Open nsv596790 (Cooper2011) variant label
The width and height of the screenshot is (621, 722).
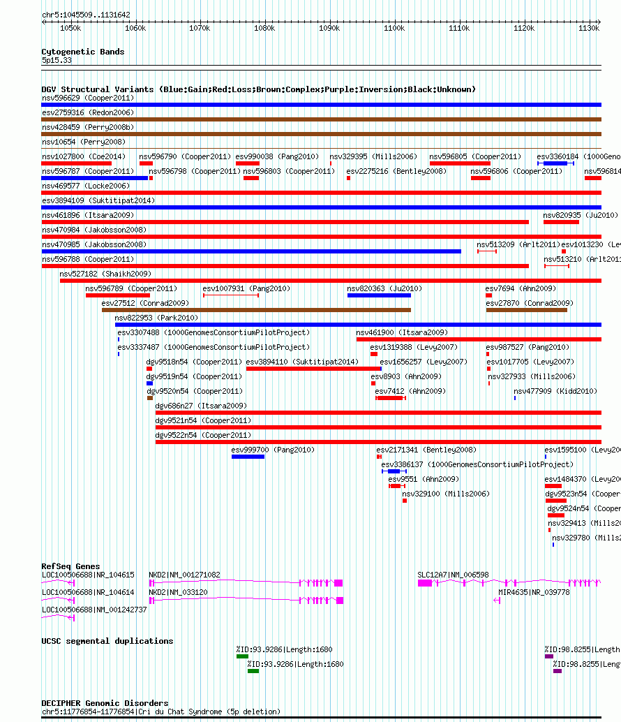[185, 156]
